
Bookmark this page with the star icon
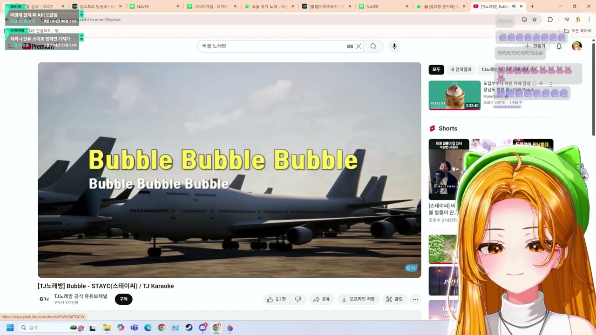pos(535,20)
